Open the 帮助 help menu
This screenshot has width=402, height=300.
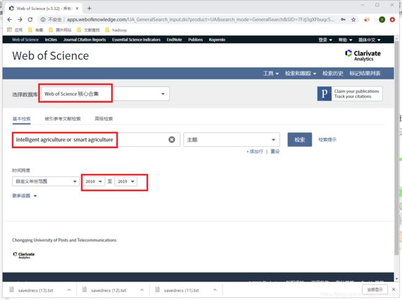[x=345, y=40]
